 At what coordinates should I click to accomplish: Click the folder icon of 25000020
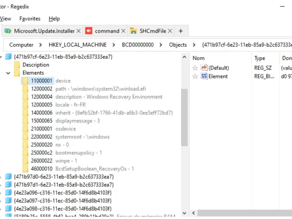tap(25, 145)
